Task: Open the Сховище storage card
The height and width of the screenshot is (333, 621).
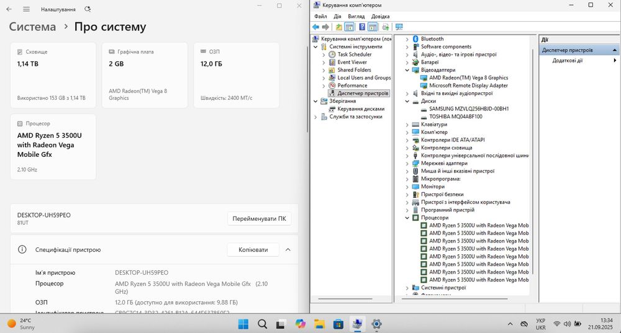Action: [53, 75]
